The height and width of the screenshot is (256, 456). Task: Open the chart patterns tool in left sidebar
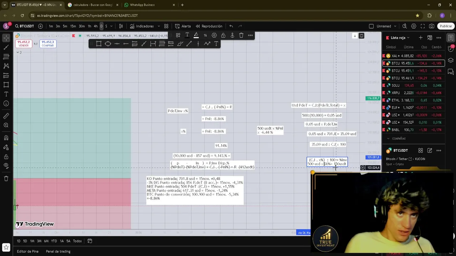(6, 66)
